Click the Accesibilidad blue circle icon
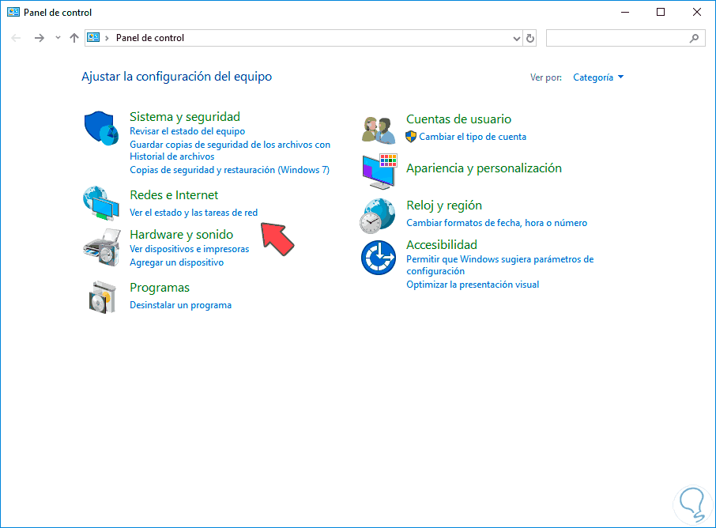The image size is (716, 528). click(x=378, y=258)
